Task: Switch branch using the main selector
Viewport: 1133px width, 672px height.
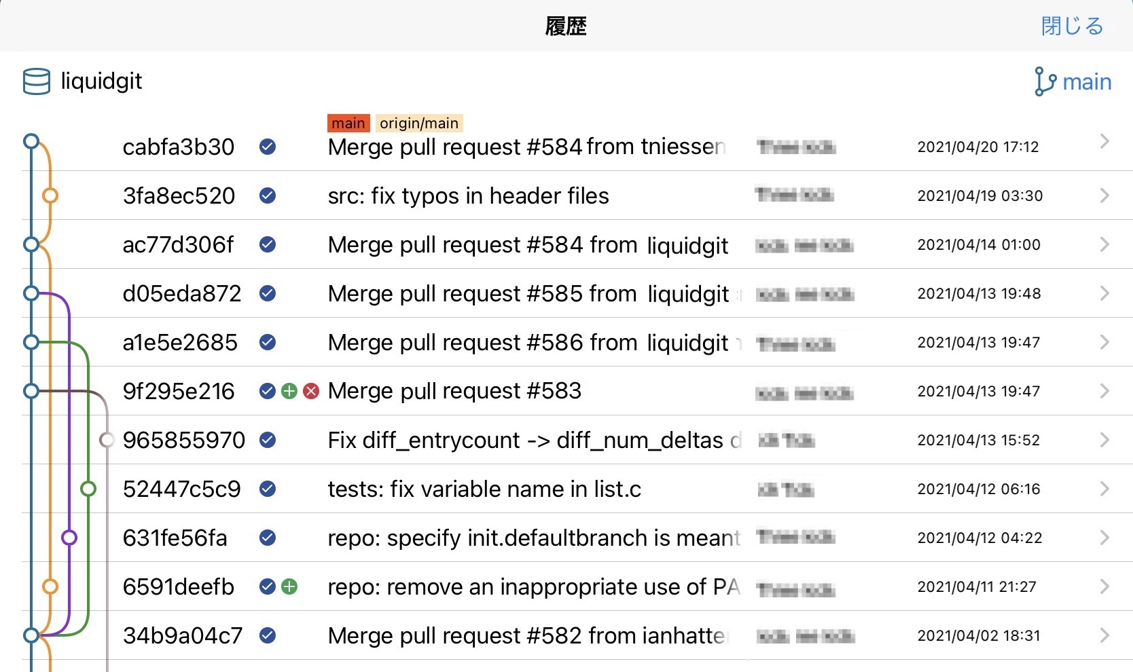Action: click(x=1086, y=82)
